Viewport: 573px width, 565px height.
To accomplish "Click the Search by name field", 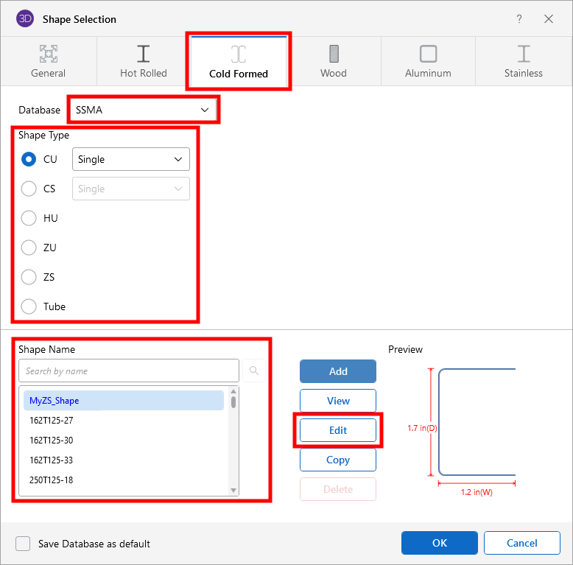I will pos(129,371).
